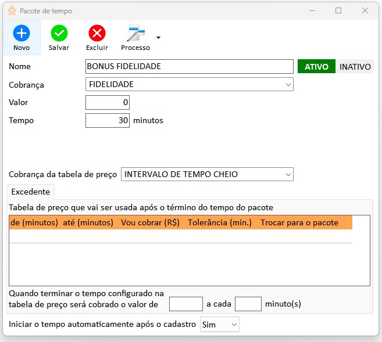Click the Processo toolbar icon

(135, 33)
